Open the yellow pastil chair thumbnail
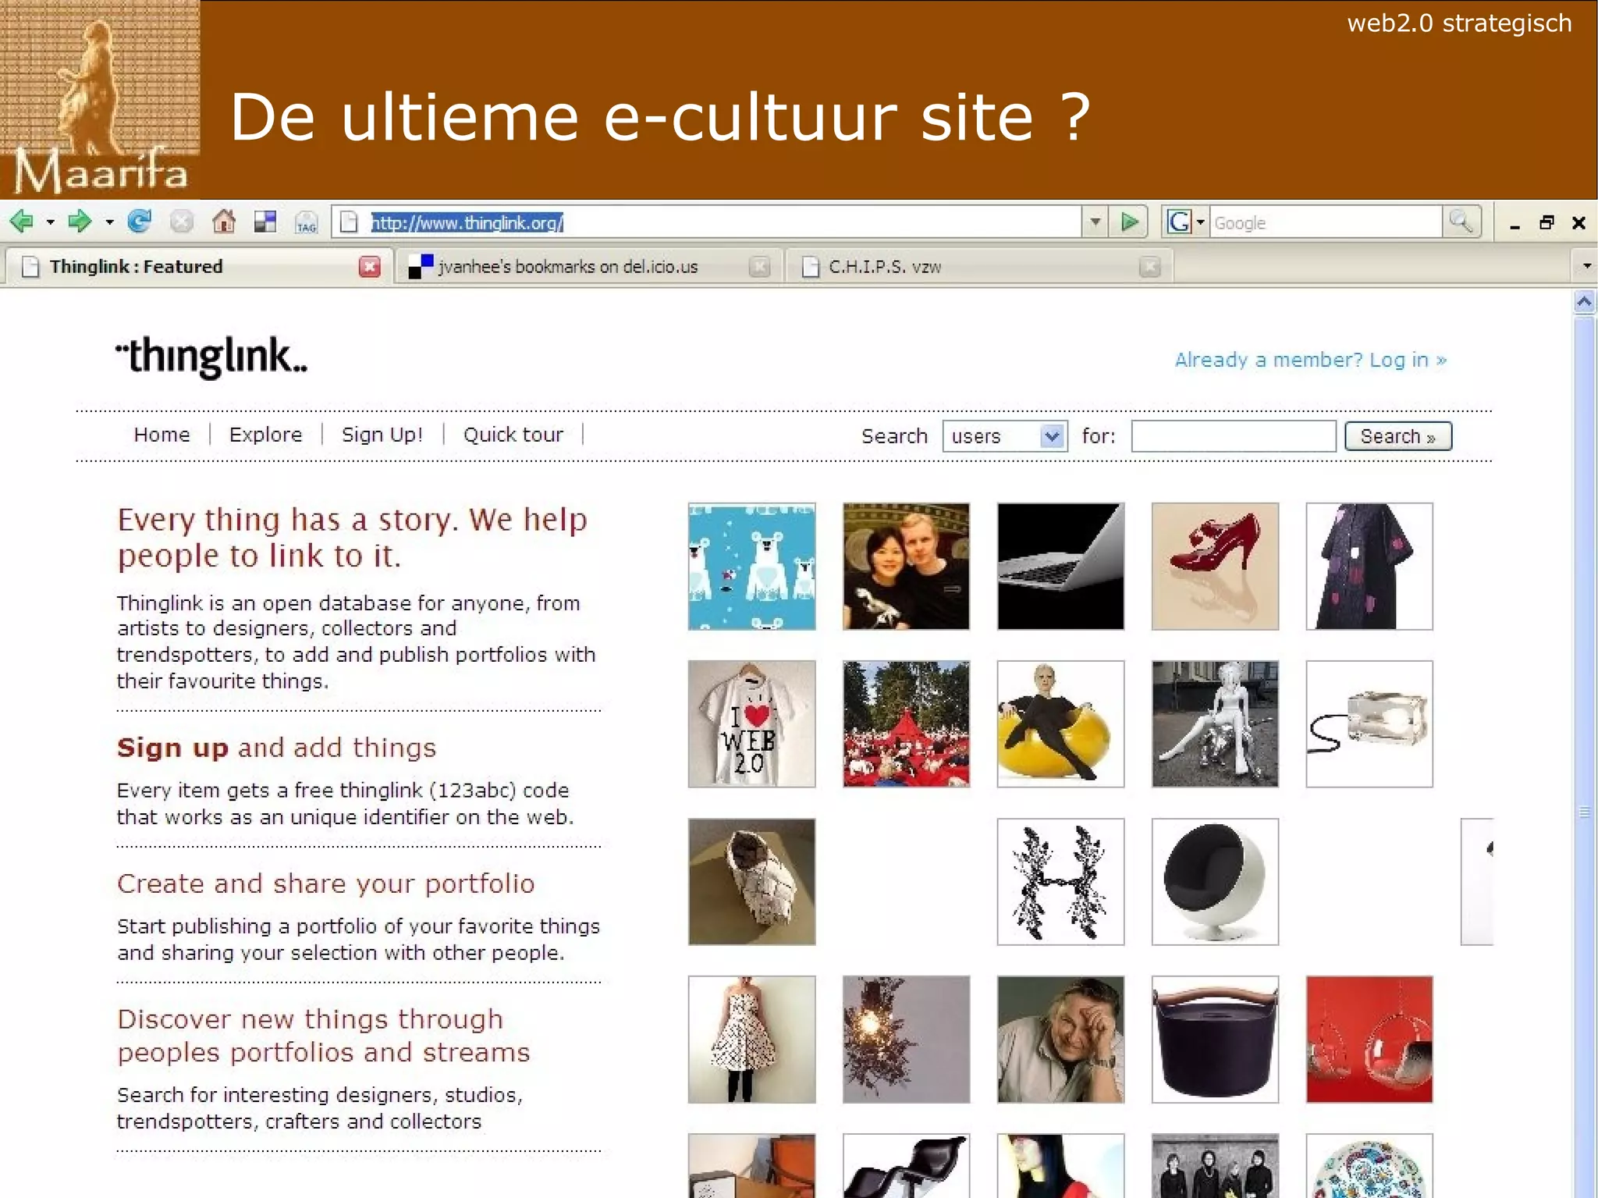 click(1060, 724)
